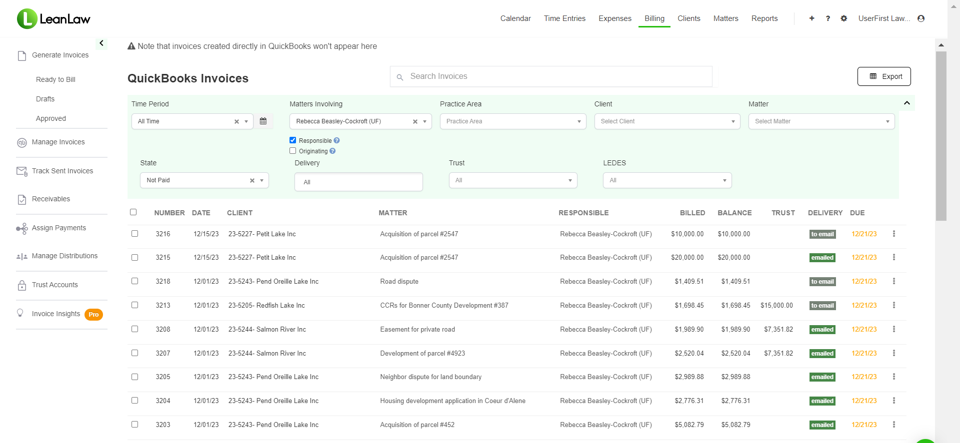Open Receivables in sidebar
960x443 pixels.
coord(51,199)
